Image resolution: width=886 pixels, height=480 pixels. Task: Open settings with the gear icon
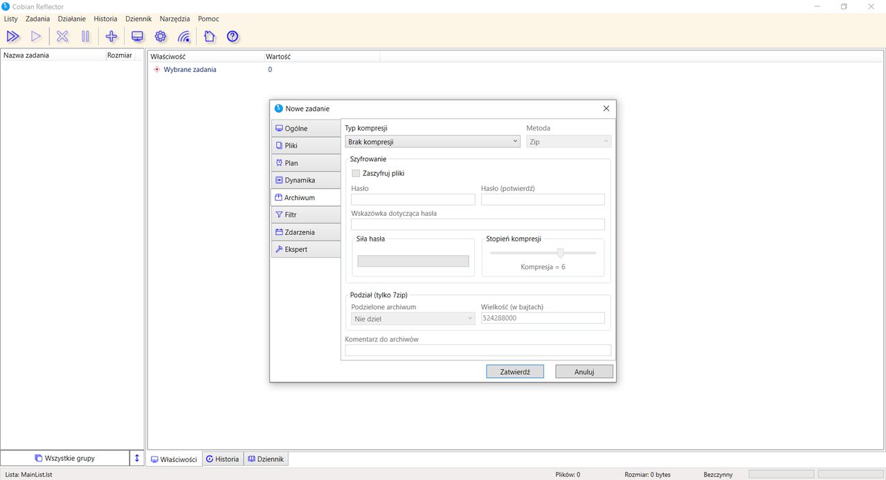(x=161, y=36)
